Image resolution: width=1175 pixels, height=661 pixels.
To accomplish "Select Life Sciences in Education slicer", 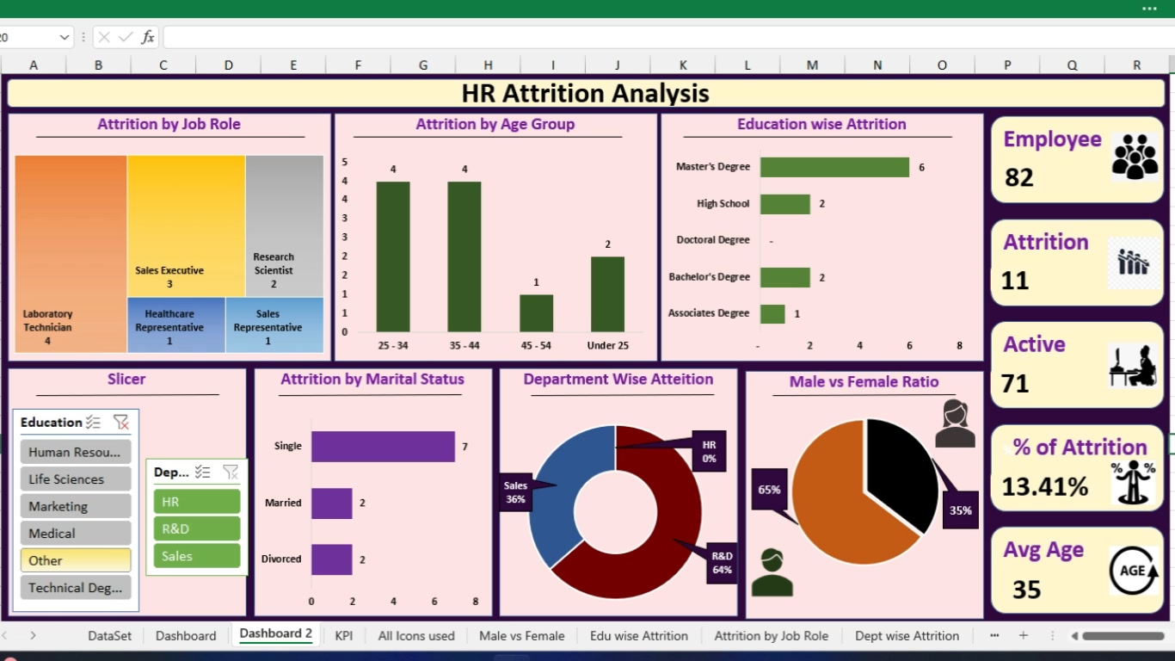I will click(x=76, y=479).
